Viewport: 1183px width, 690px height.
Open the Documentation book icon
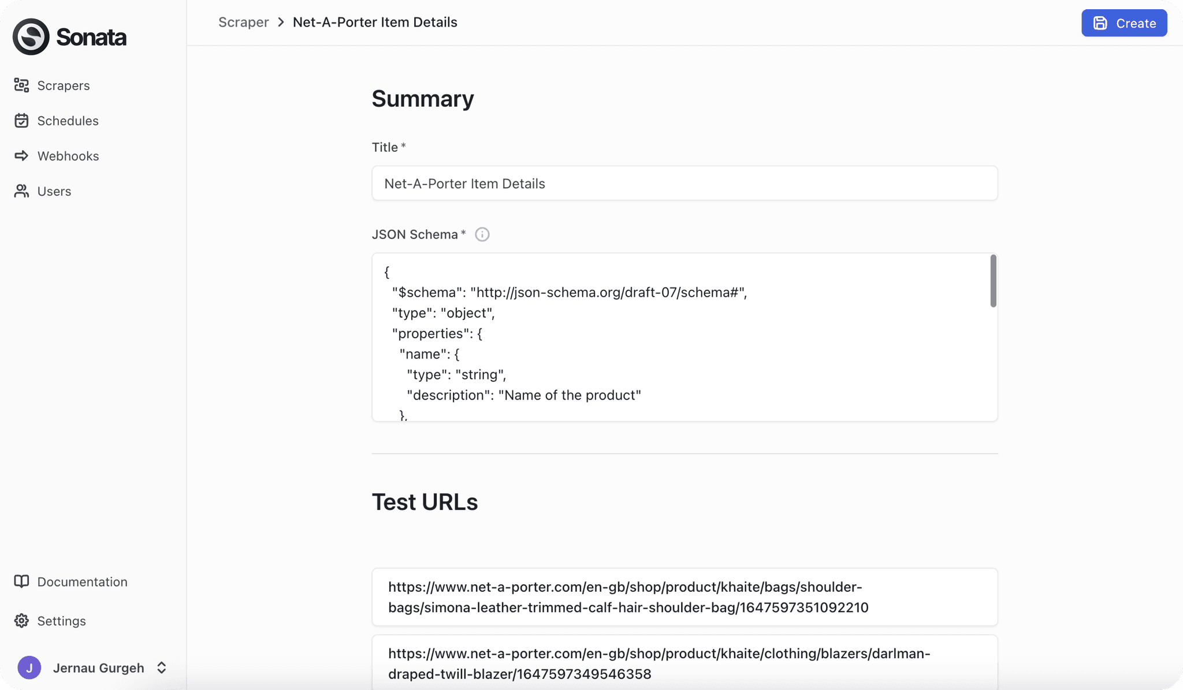click(x=21, y=581)
